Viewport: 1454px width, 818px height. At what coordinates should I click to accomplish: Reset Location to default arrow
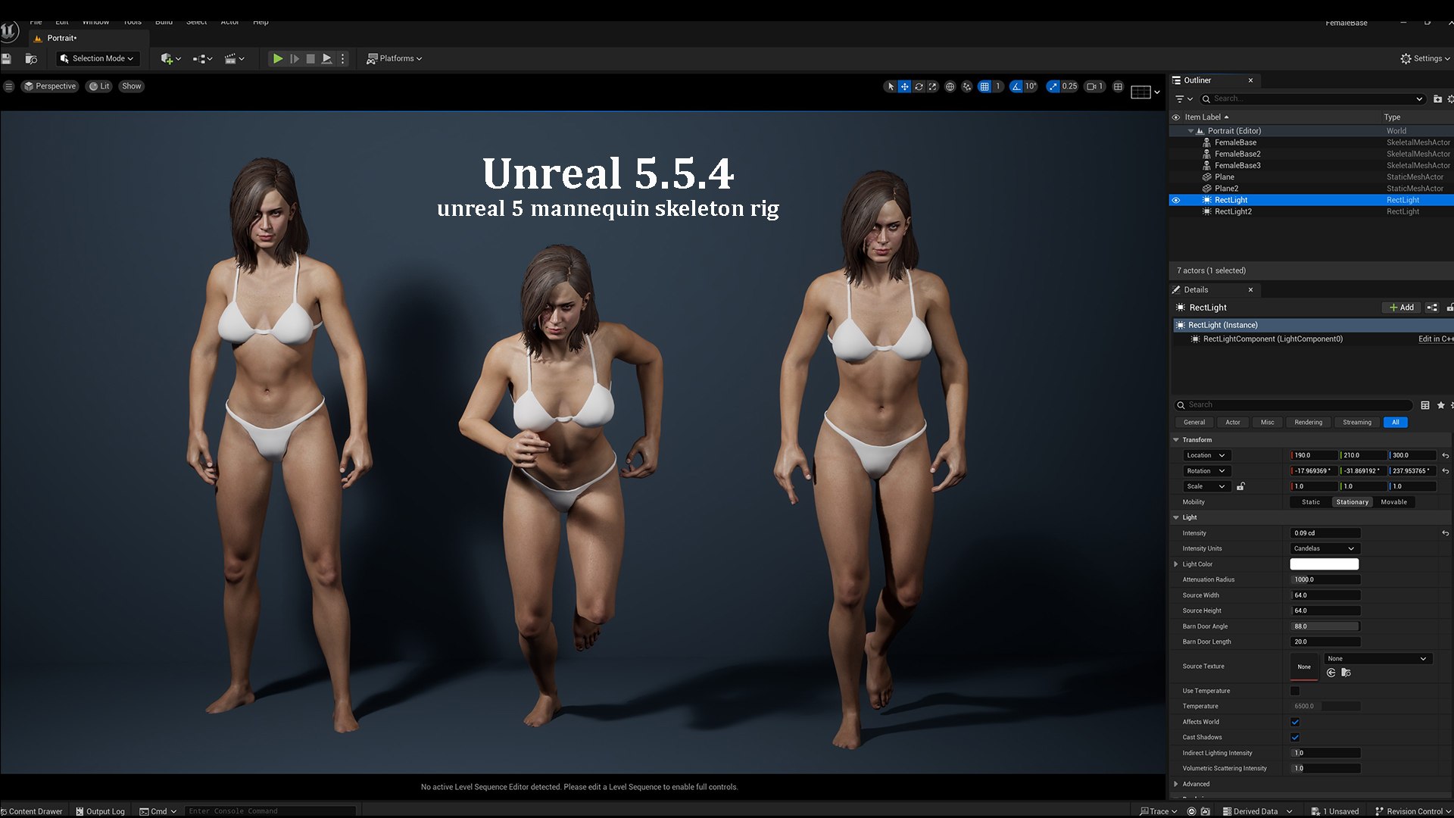point(1445,456)
